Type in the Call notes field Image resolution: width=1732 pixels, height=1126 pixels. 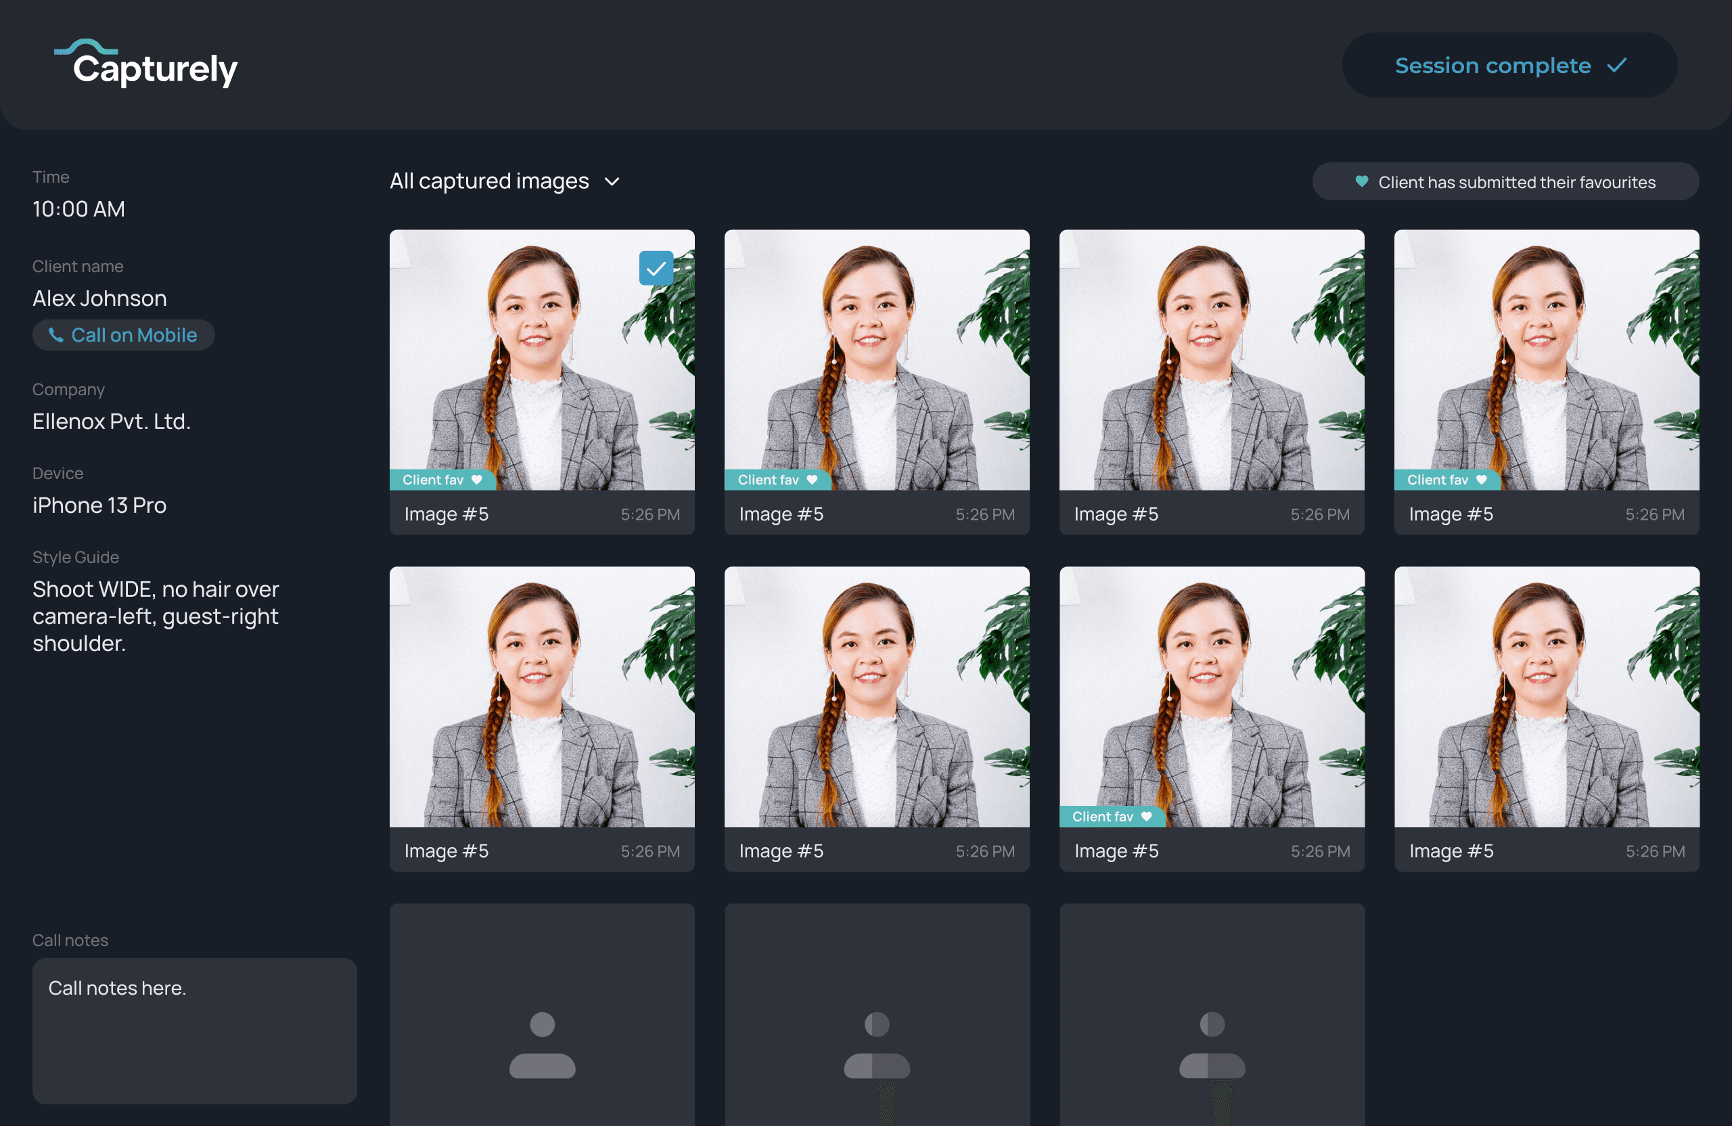coord(194,1031)
